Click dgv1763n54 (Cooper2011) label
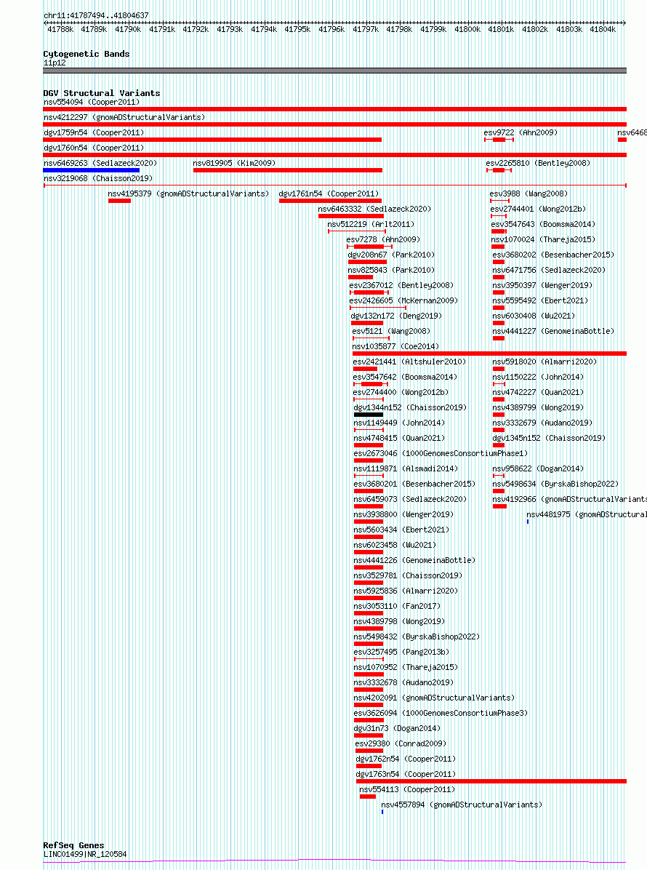The width and height of the screenshot is (647, 870). click(x=406, y=774)
